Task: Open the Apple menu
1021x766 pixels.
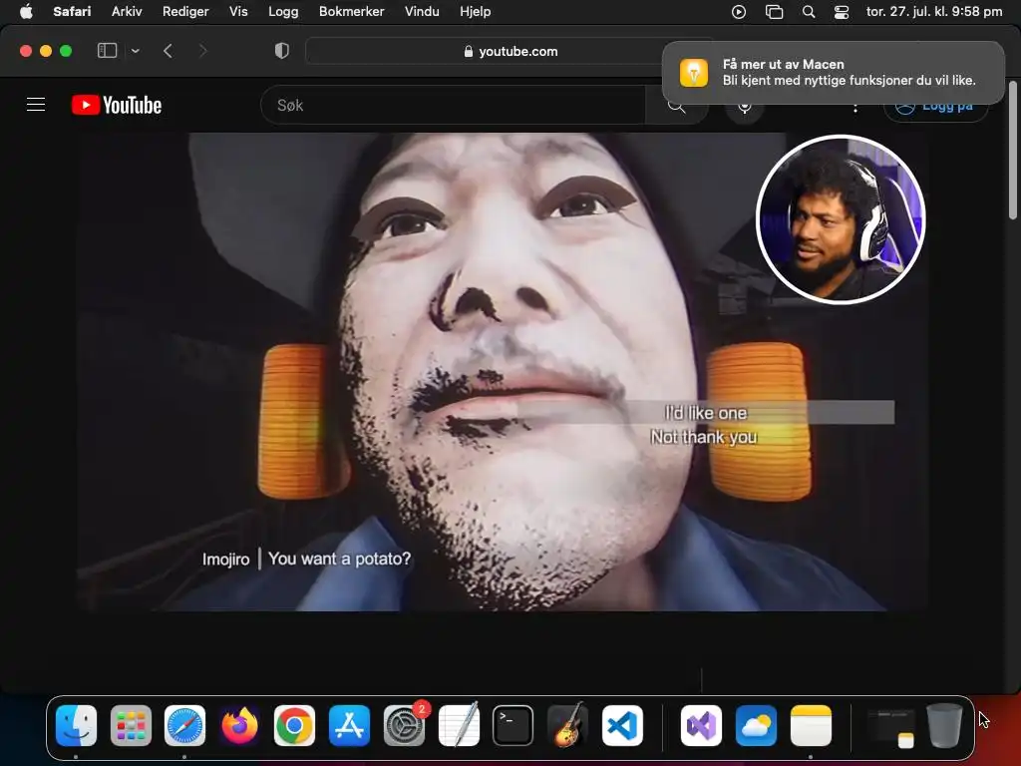Action: (x=26, y=12)
